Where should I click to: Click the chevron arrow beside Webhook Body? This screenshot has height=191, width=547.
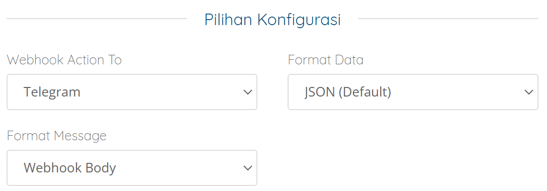[x=248, y=168]
